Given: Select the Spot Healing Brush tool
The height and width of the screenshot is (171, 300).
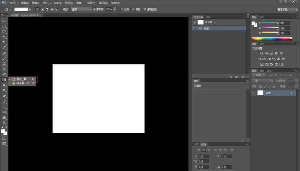Looking at the screenshot, I should tap(4, 53).
